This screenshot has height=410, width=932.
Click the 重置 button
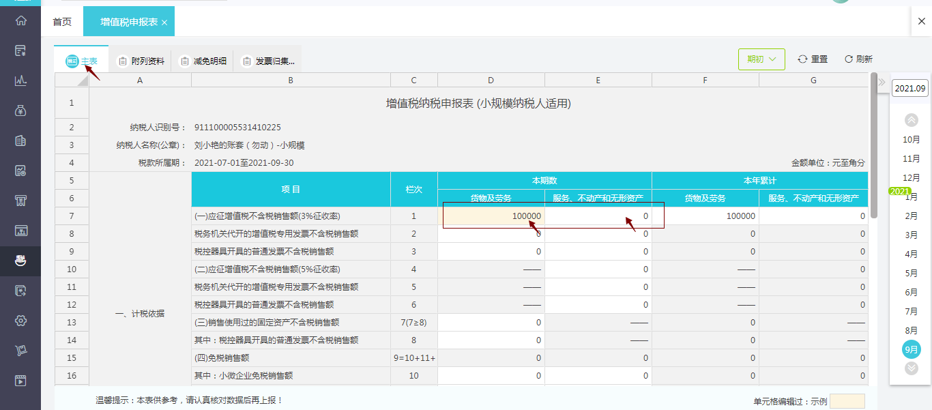(813, 59)
